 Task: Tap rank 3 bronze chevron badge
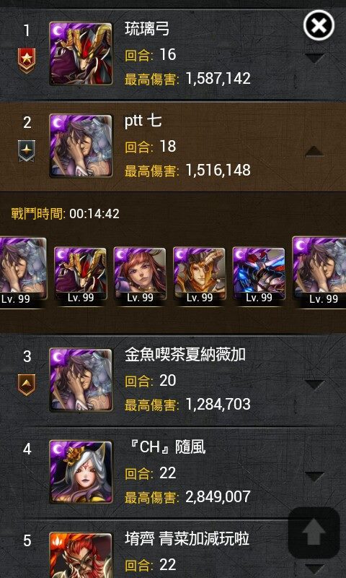pyautogui.click(x=27, y=385)
